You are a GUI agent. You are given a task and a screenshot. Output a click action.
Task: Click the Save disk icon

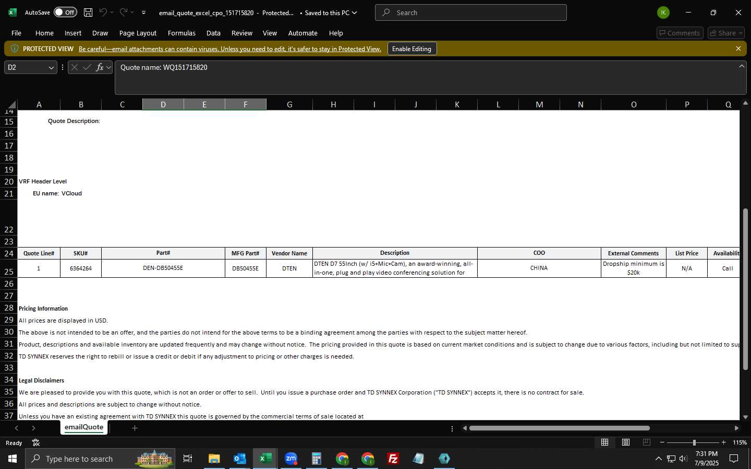88,13
